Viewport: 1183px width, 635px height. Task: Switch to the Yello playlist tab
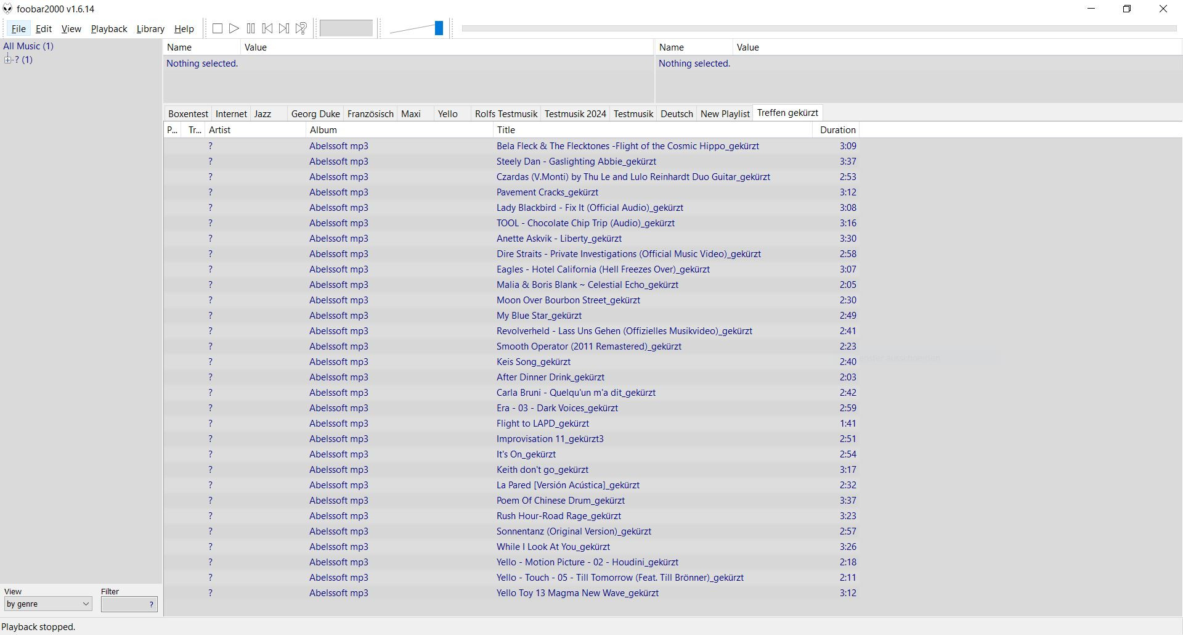coord(447,114)
